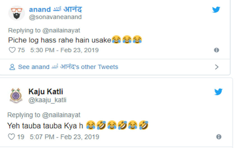Click Twitter bird icon on Kaju Katli's tweet
Image resolution: width=238 pixels, height=148 pixels.
point(218,92)
